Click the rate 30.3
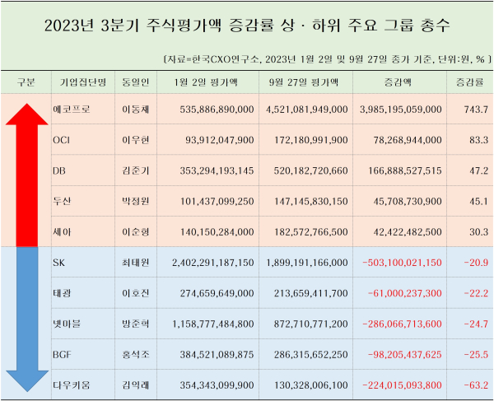494x401 pixels. tap(478, 232)
